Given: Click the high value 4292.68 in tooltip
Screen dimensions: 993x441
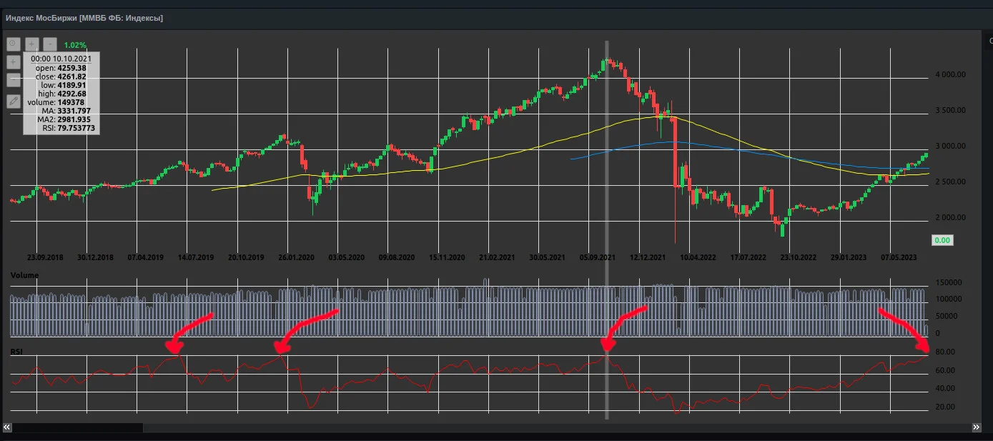Looking at the screenshot, I should [72, 94].
